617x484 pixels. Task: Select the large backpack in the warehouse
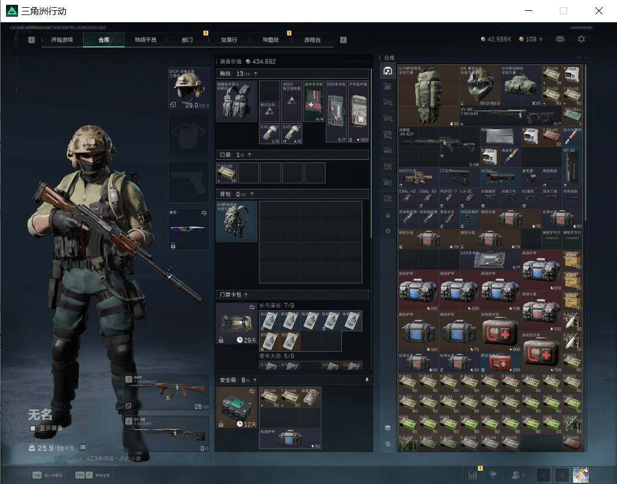click(429, 96)
